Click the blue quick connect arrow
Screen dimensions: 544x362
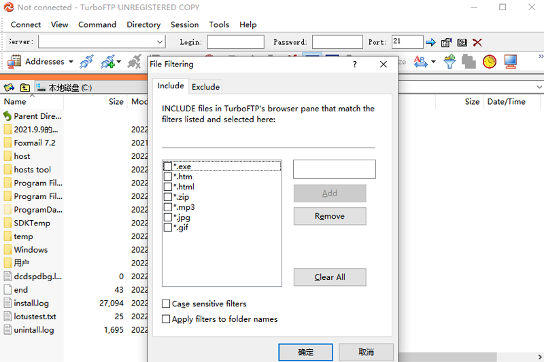[x=430, y=42]
